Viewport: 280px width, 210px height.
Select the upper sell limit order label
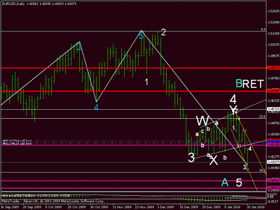tap(17, 141)
